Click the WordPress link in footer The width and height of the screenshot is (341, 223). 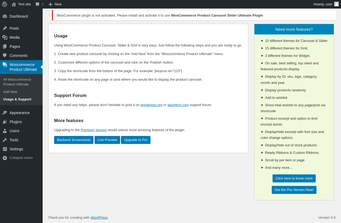pos(99,218)
